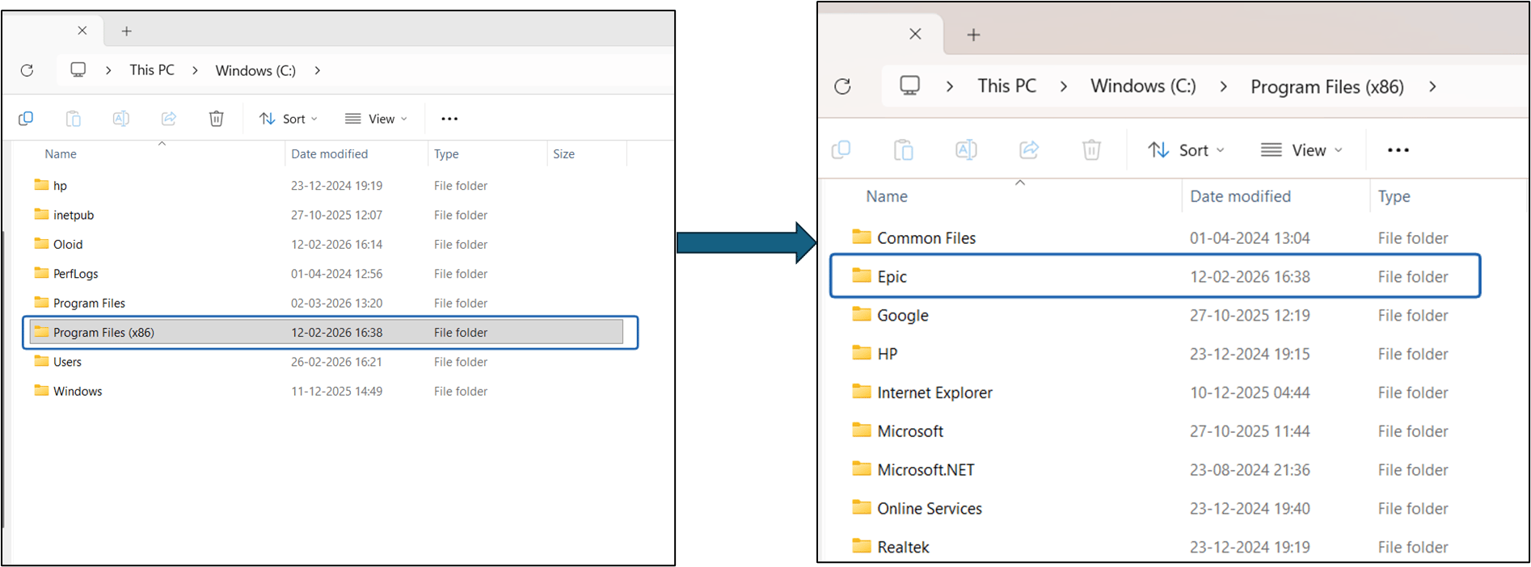
Task: Open the View dropdown in left window
Action: click(376, 119)
